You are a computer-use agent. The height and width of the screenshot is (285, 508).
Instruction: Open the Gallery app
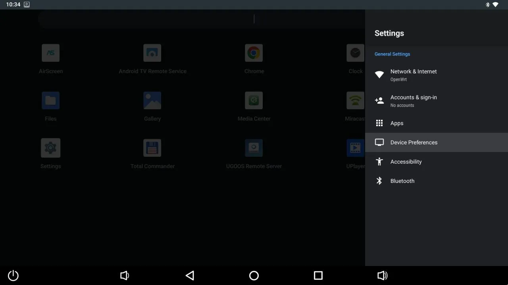click(x=152, y=100)
